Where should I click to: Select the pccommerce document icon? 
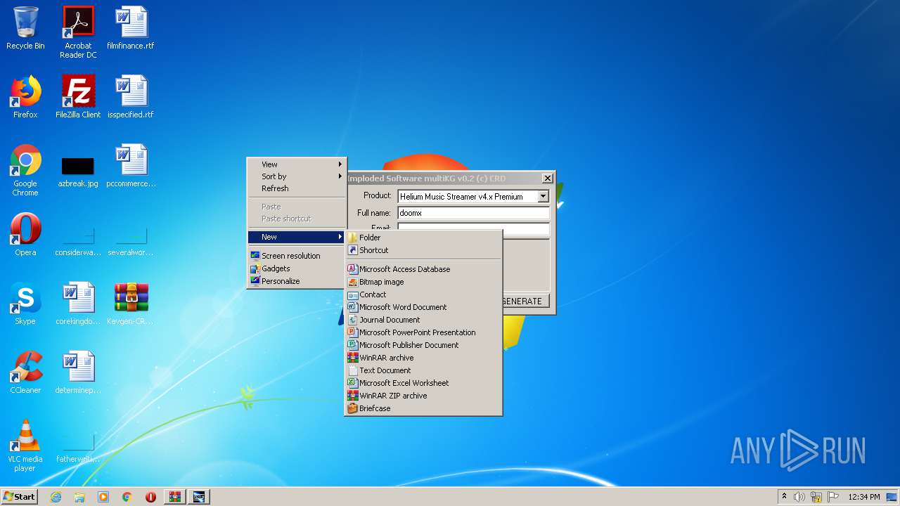point(131,166)
